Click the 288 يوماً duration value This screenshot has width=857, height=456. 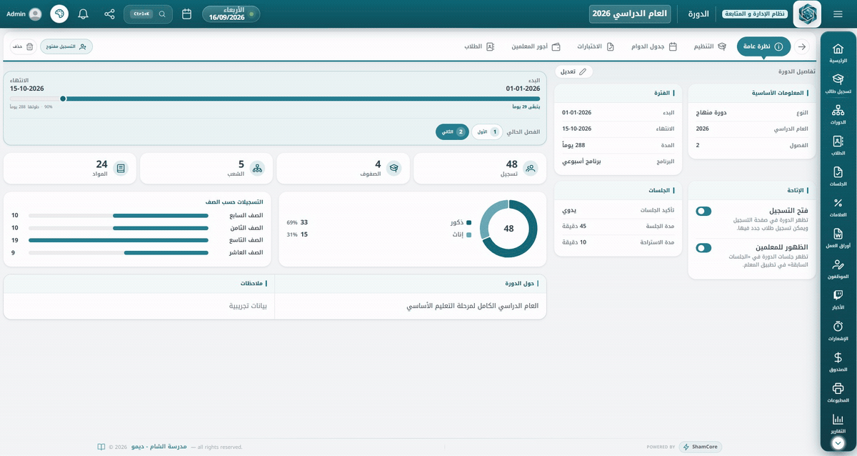tap(573, 145)
